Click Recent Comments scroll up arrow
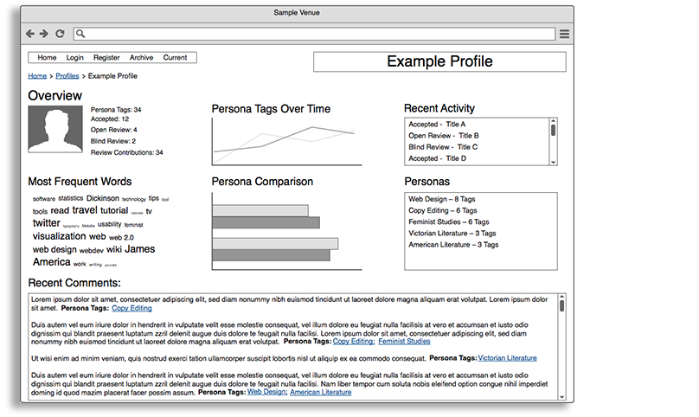 tap(562, 297)
